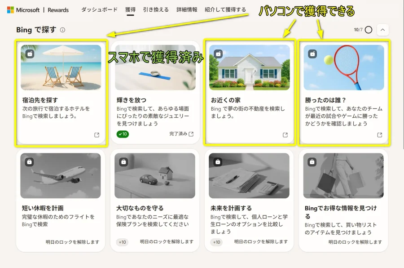Click the lock icon on the 短い休暇を計画 card
Viewport: 404px width, 268px height.
29,162
